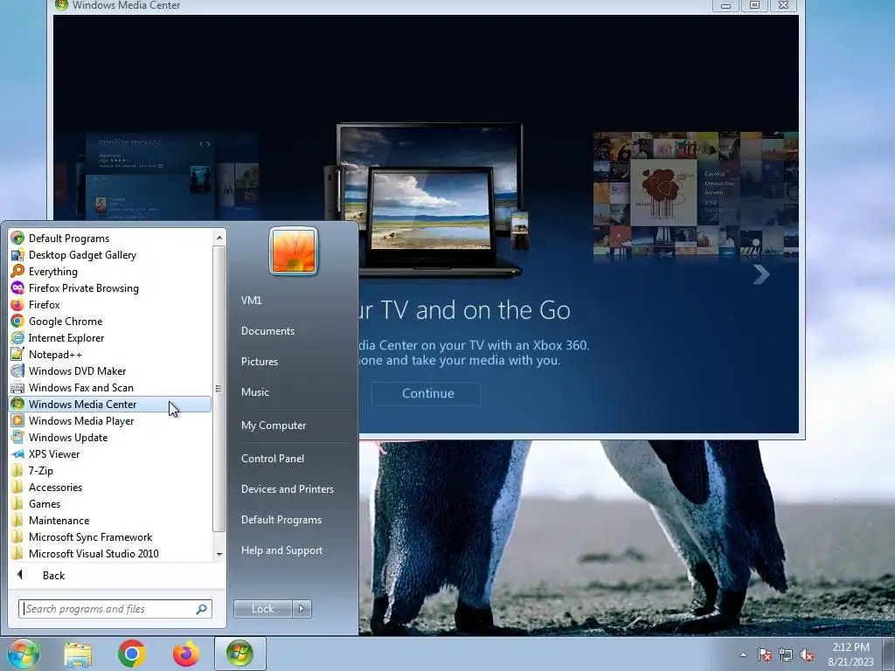Maximize the Windows Media Center window

[754, 5]
